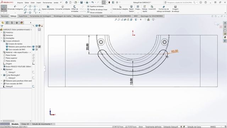Expand the Furo roscado de M41 feature
227x128 pixels.
(x=1, y=84)
